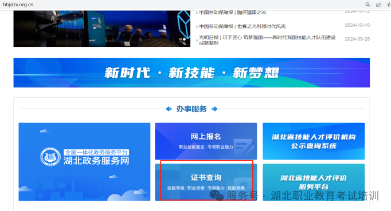The image size is (391, 211).
Task: Click 技能等级 under 证书查询
Action: [176, 188]
